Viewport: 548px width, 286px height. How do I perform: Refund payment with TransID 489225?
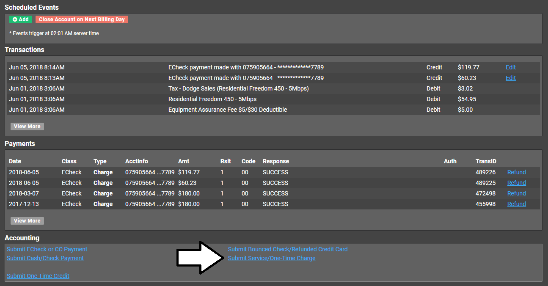coord(516,183)
